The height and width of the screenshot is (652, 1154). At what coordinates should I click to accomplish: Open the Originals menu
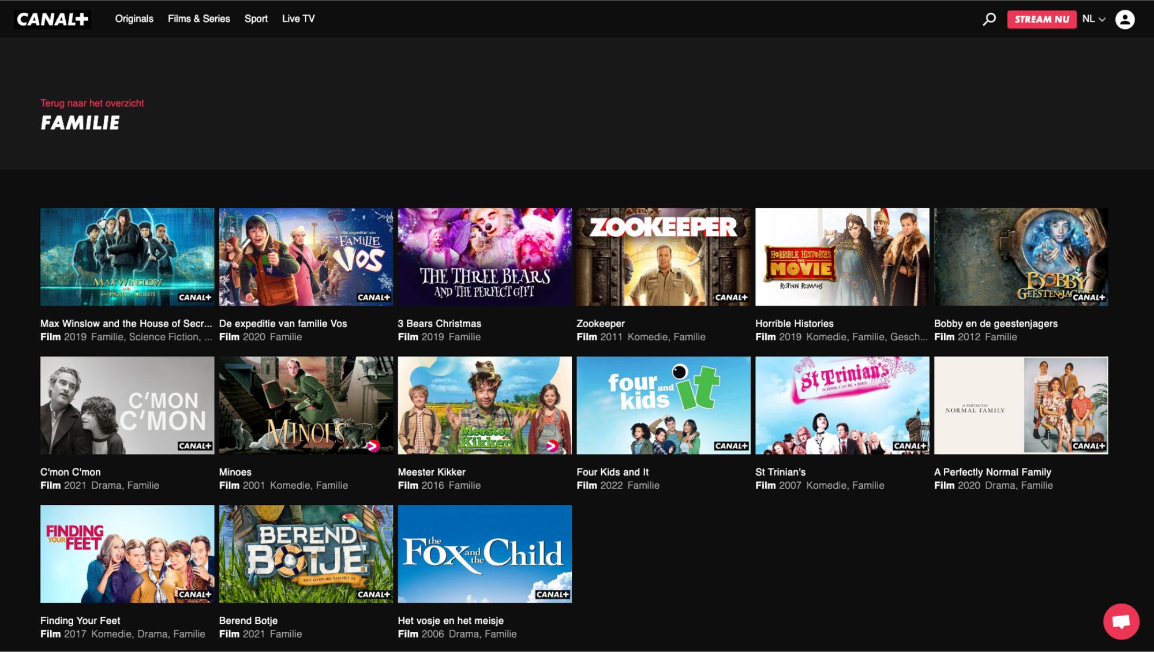pyautogui.click(x=134, y=18)
